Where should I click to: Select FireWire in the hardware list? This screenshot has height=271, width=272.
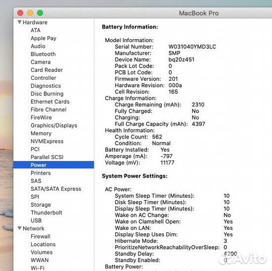(41, 117)
